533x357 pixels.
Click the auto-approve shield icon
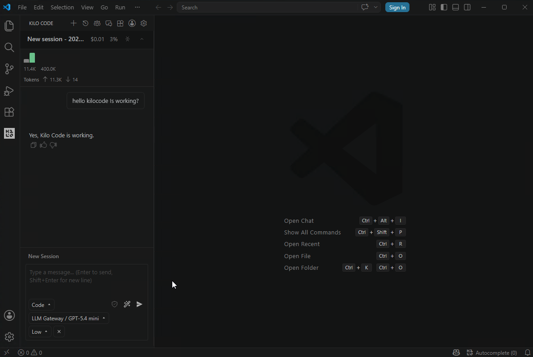pos(115,304)
